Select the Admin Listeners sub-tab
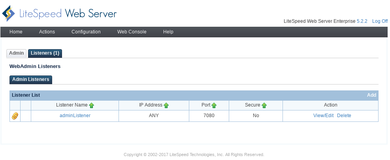The image size is (390, 160). (31, 80)
